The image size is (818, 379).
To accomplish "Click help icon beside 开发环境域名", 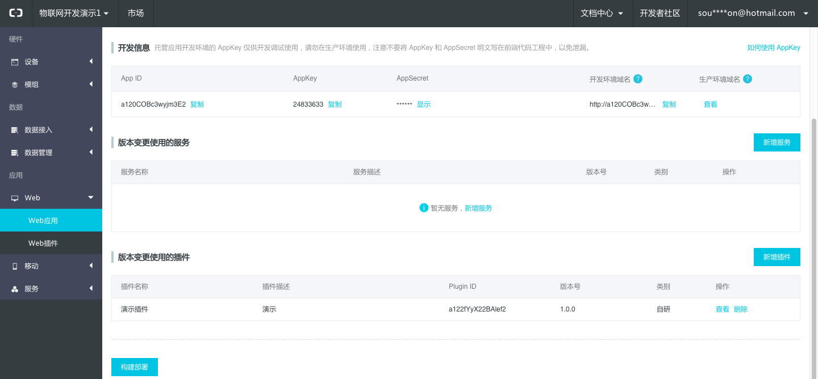I will point(638,79).
